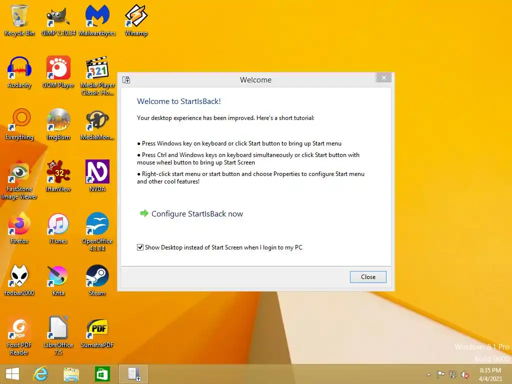Image resolution: width=512 pixels, height=384 pixels.
Task: Select the foobar2000 desktop icon
Action: point(19,280)
